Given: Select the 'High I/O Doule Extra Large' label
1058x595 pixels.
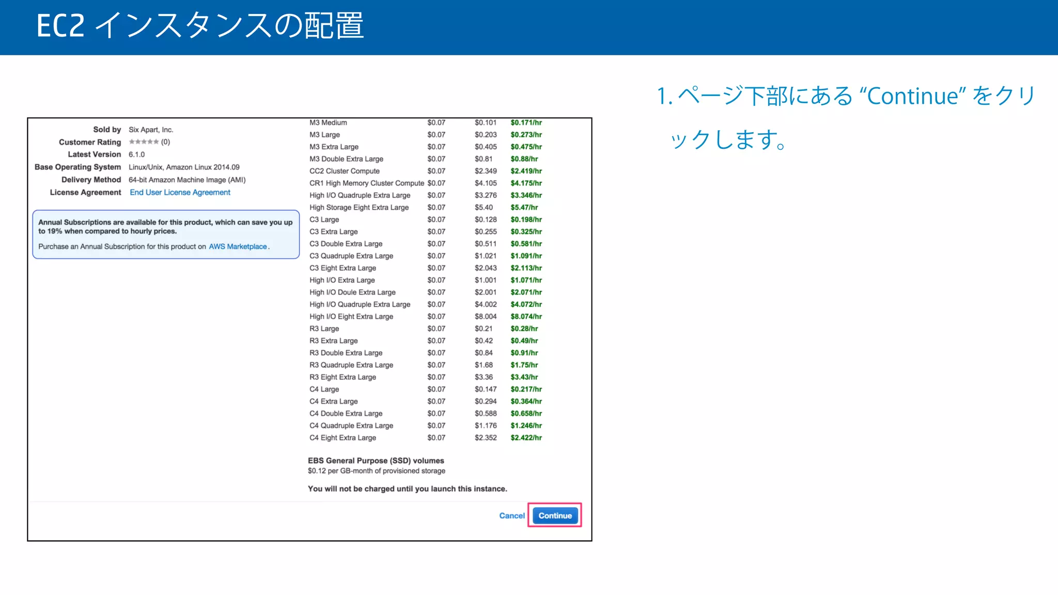Looking at the screenshot, I should tap(352, 292).
